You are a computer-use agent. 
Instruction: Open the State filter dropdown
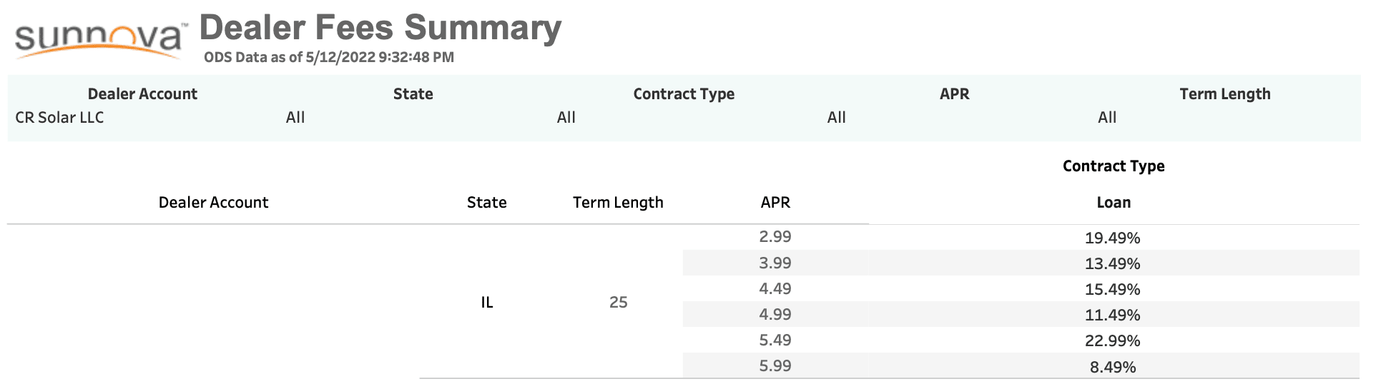(x=413, y=118)
